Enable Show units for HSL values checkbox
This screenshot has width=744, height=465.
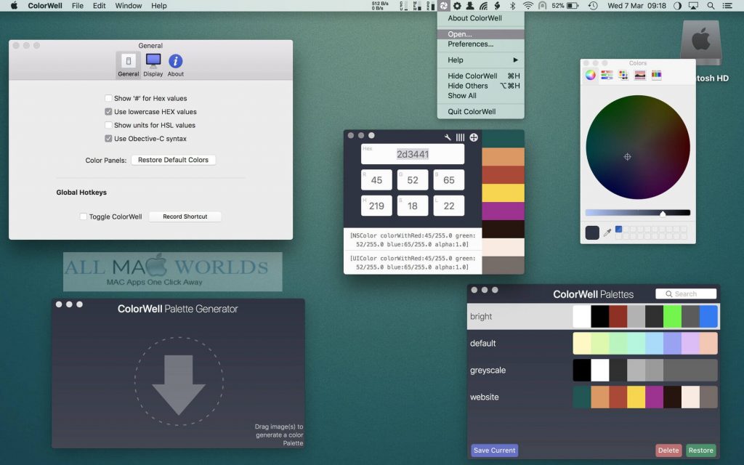click(x=108, y=125)
